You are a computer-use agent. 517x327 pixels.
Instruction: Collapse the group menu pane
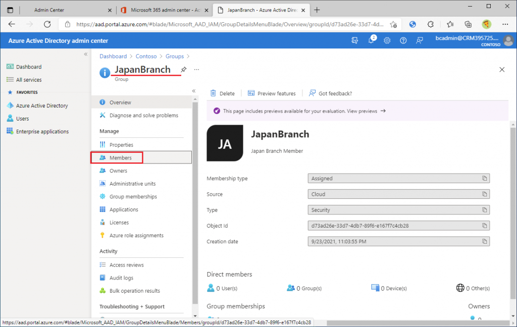point(194,91)
